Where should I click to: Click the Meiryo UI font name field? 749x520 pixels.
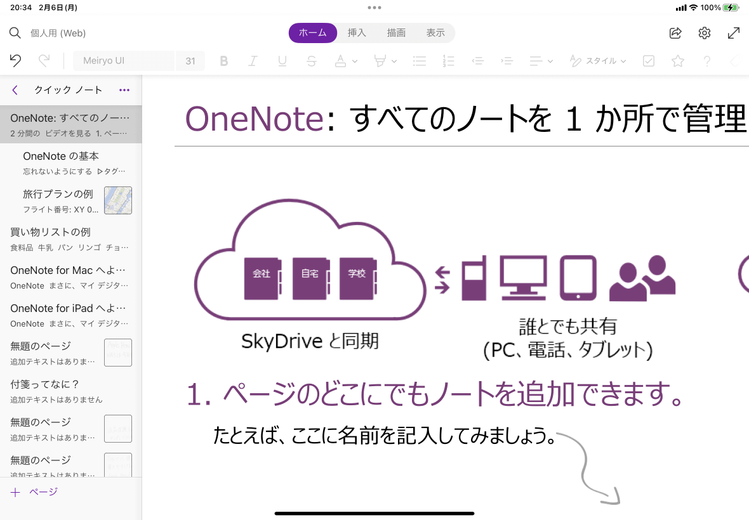[x=124, y=61]
